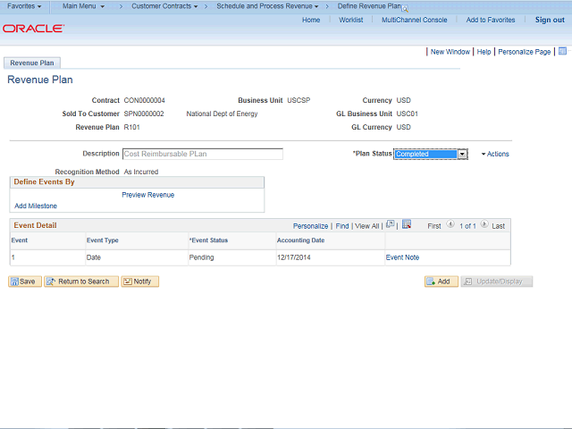Open the Help link

point(484,52)
